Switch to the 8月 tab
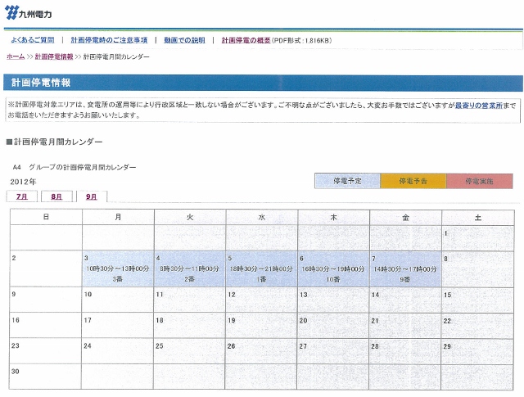The image size is (524, 397). (x=56, y=196)
